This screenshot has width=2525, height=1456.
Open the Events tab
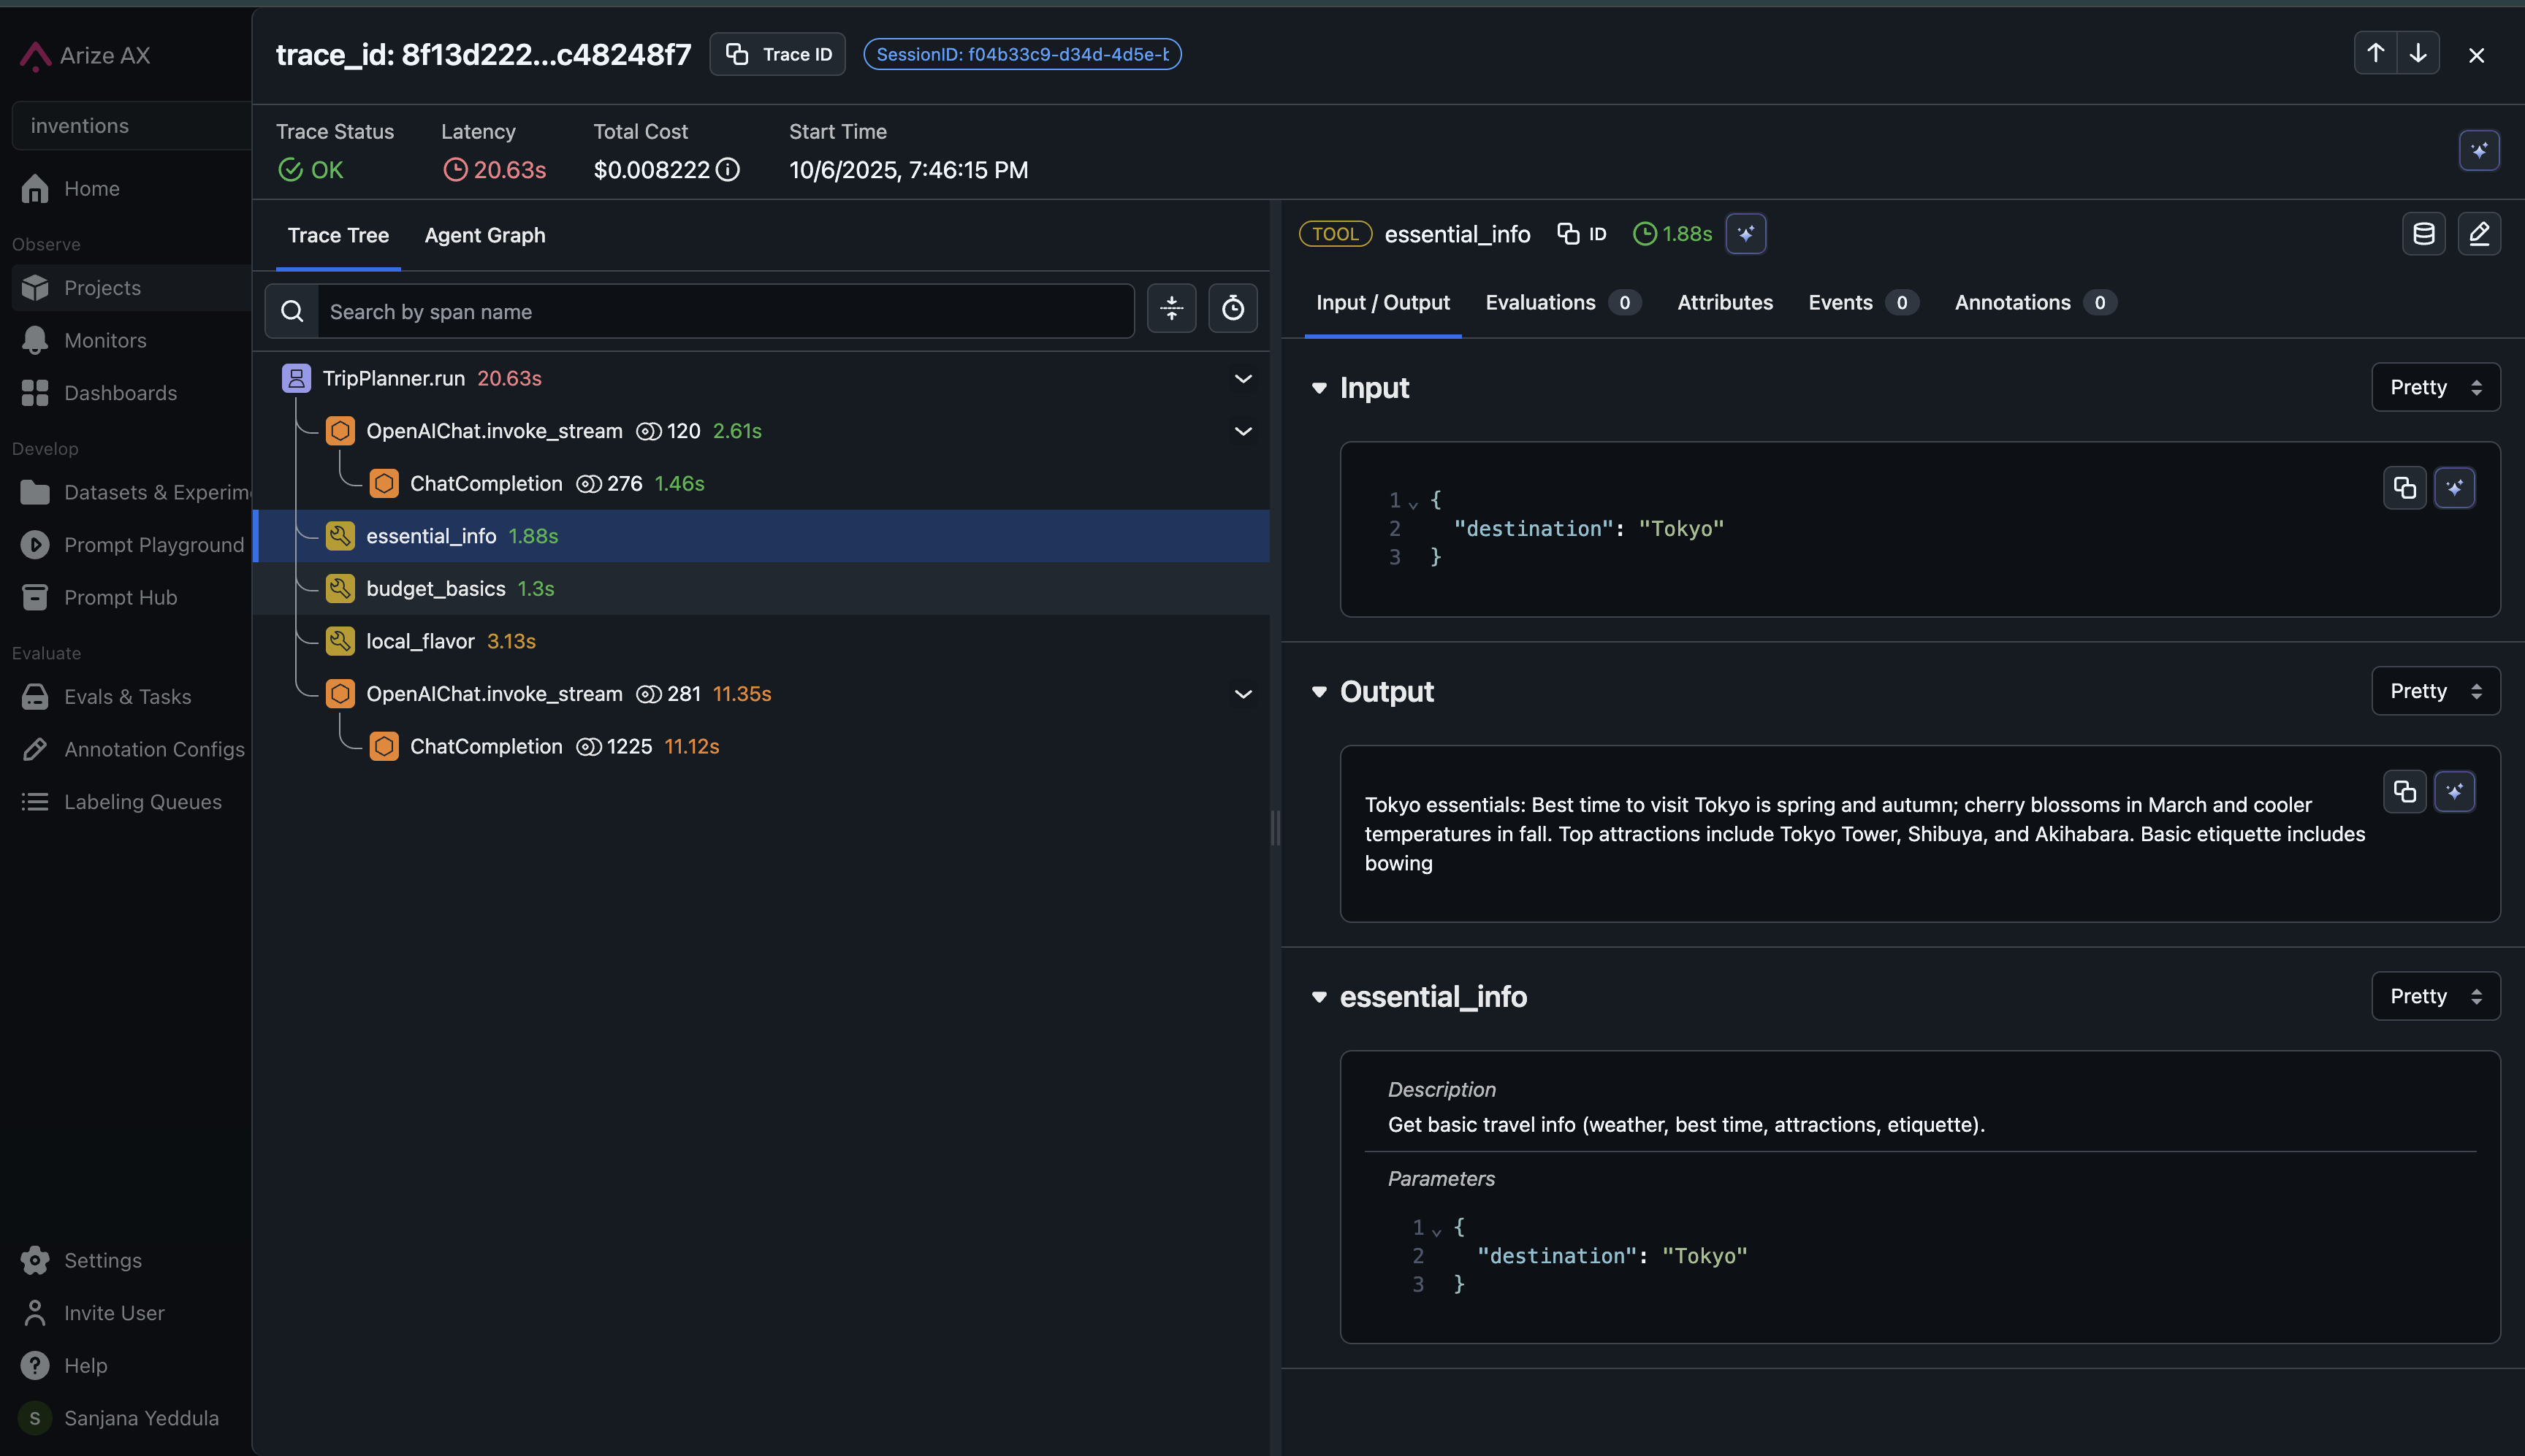pos(1863,302)
